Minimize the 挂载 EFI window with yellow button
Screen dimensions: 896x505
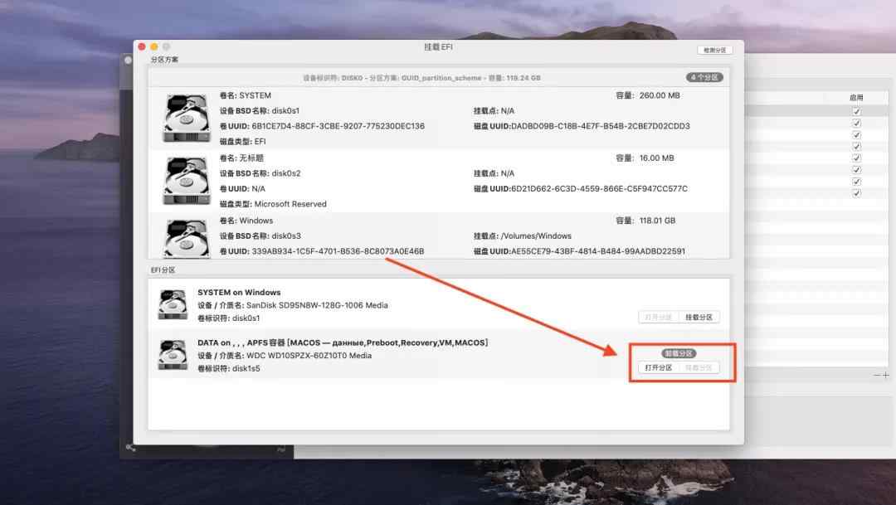tap(153, 46)
